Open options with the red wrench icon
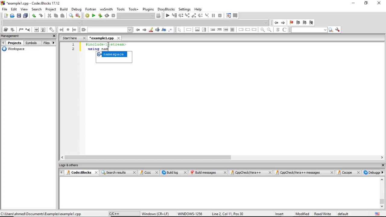The height and width of the screenshot is (217, 386). (337, 30)
